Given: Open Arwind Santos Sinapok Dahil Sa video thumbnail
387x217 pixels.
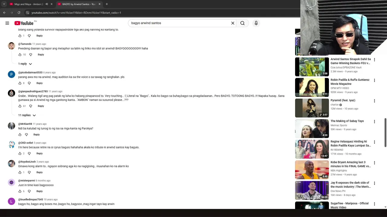Looking at the screenshot, I should click(x=312, y=67).
